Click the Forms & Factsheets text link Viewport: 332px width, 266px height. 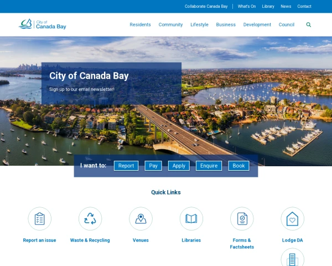[x=242, y=243]
